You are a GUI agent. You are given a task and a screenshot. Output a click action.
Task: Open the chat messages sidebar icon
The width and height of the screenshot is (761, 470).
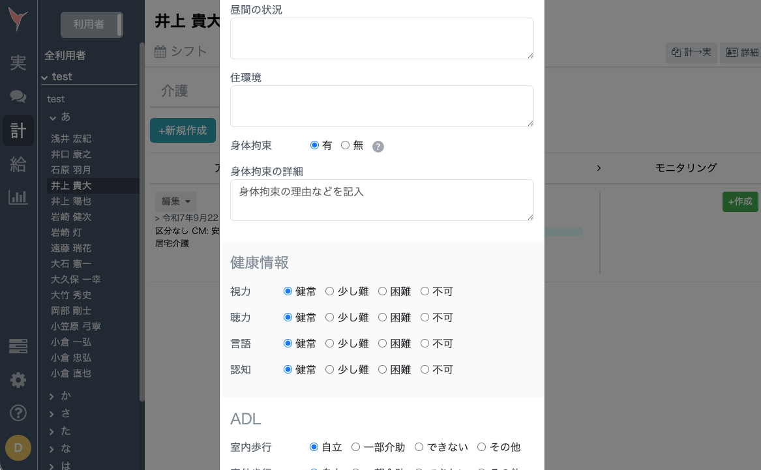coord(18,96)
